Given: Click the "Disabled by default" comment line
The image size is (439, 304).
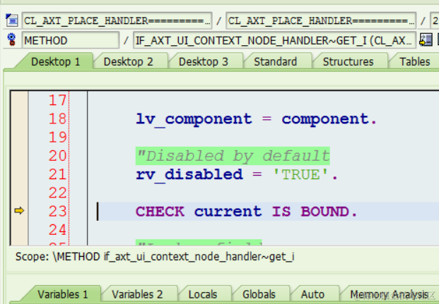Looking at the screenshot, I should pyautogui.click(x=233, y=156).
